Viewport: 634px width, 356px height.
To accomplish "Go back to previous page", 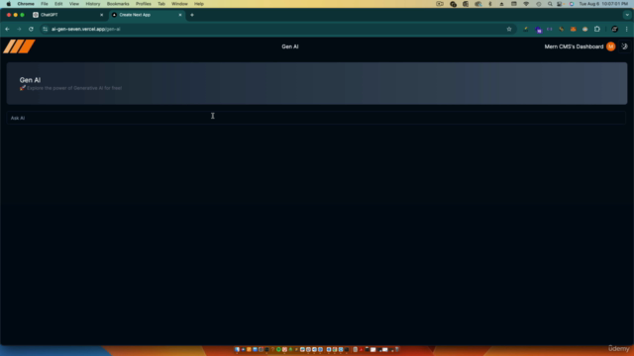I will (7, 29).
